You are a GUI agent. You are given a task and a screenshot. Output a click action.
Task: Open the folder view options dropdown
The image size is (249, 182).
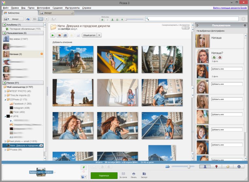click(x=47, y=19)
